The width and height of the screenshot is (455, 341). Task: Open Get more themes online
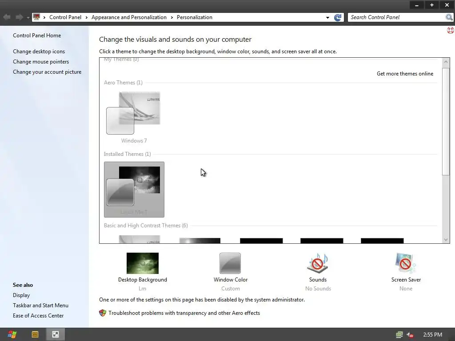pos(405,74)
